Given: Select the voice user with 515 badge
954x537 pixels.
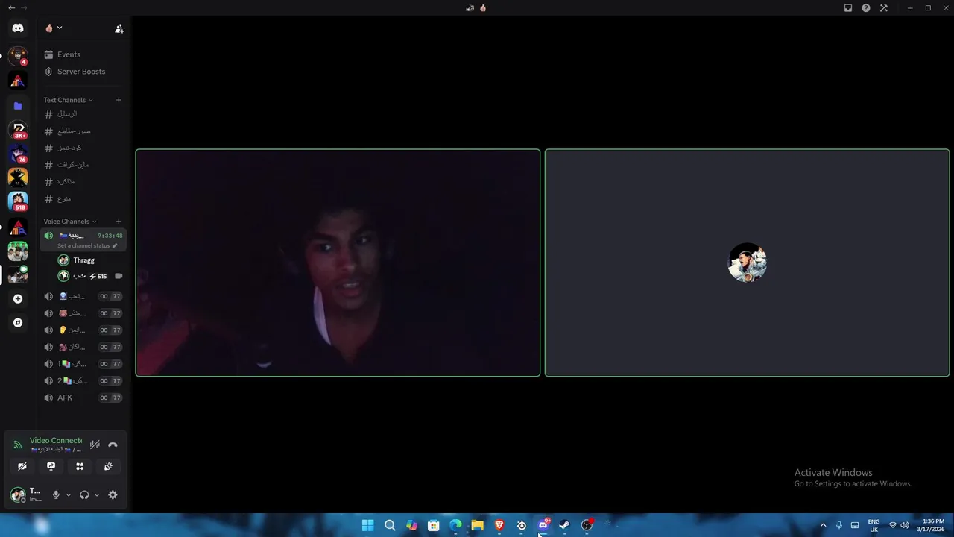Looking at the screenshot, I should coord(89,276).
